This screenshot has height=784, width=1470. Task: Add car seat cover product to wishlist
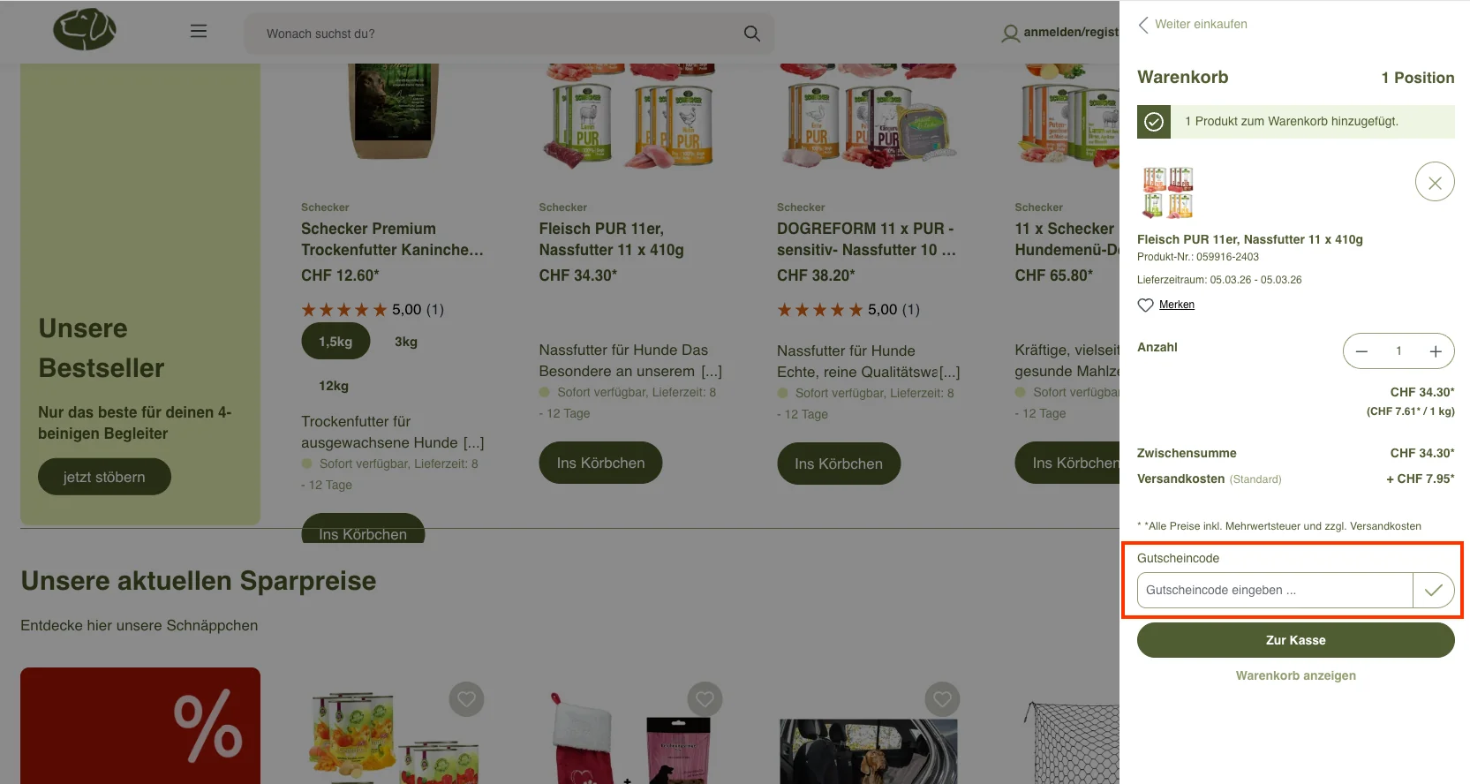942,700
